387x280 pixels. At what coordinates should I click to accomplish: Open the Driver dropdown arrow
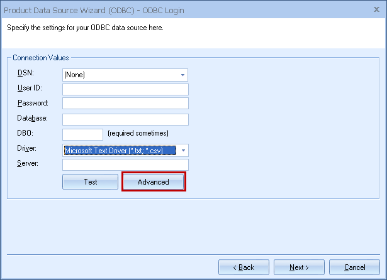[x=182, y=151]
